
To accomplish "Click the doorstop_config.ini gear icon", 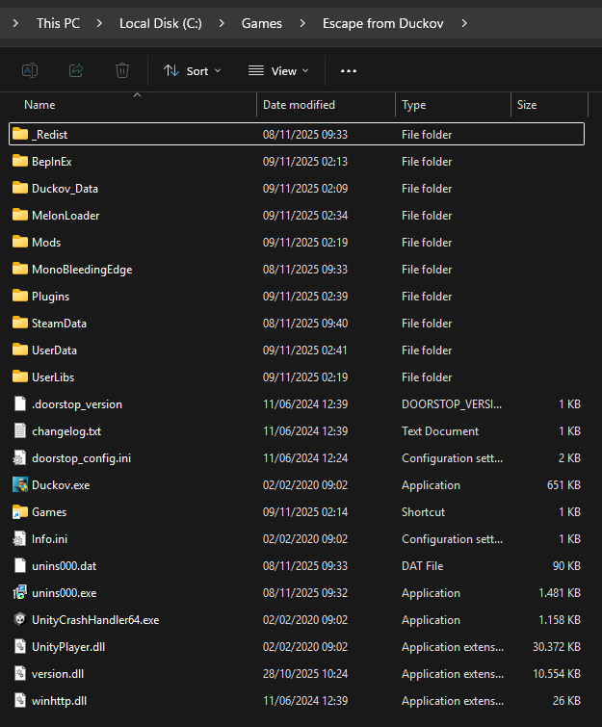I will [19, 457].
